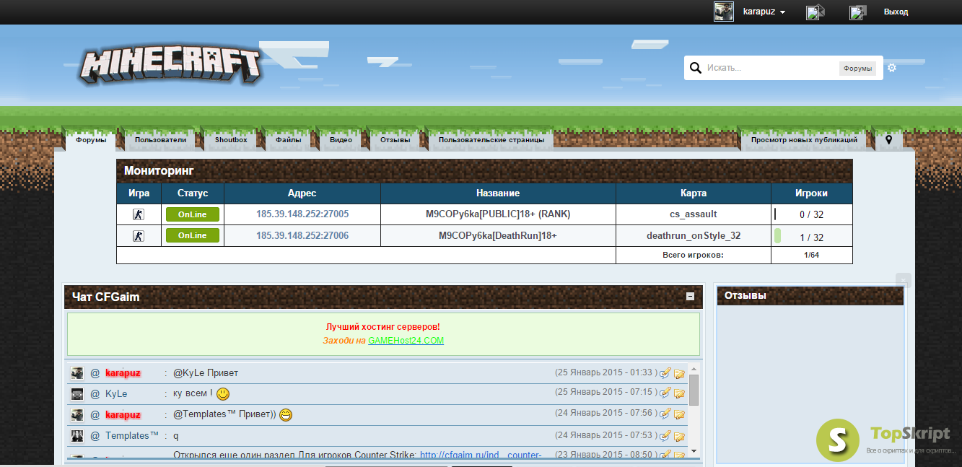Click OnLine status of 27005 server

(x=193, y=214)
